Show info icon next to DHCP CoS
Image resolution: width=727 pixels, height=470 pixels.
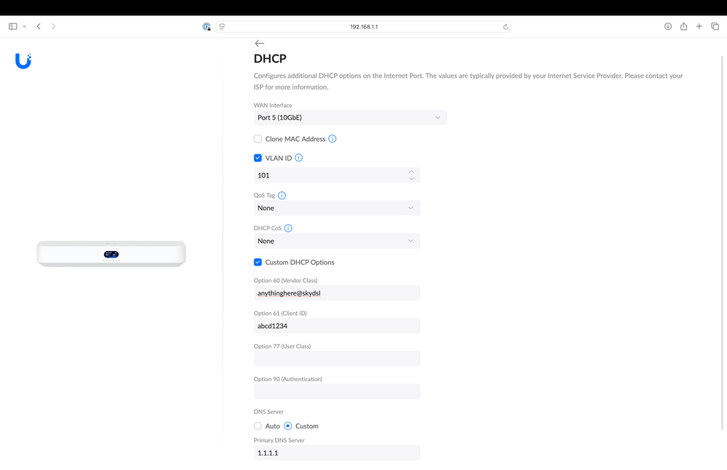tap(288, 228)
